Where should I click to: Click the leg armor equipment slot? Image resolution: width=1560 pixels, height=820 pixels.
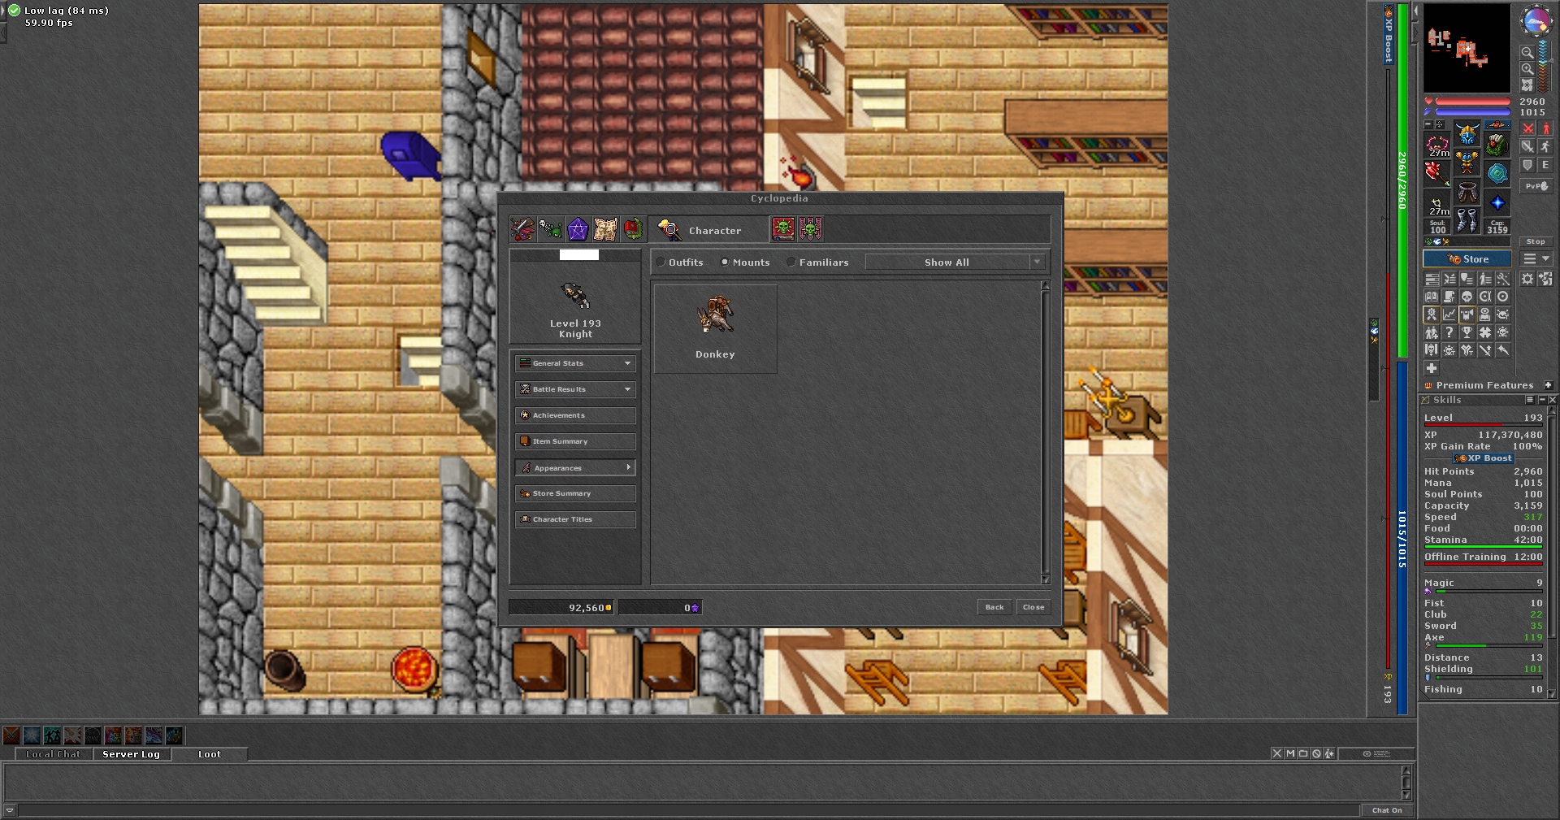click(1467, 193)
